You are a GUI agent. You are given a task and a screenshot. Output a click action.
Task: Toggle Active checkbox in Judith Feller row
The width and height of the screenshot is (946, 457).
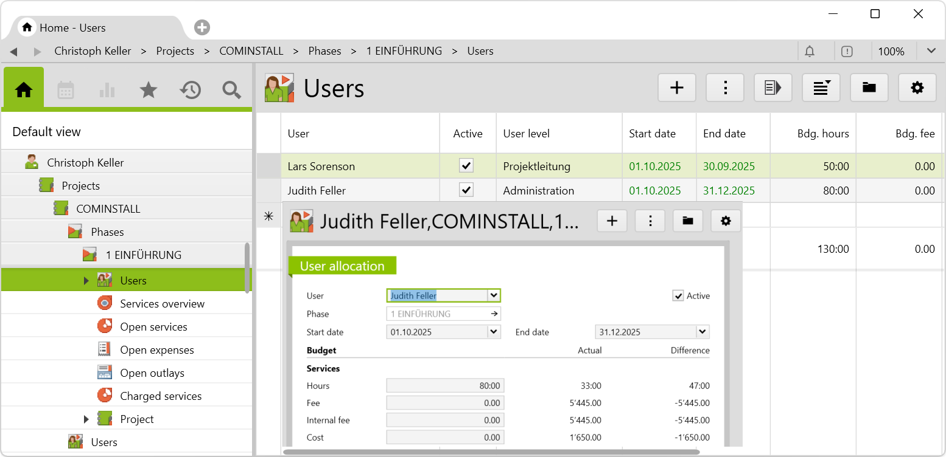pos(466,190)
